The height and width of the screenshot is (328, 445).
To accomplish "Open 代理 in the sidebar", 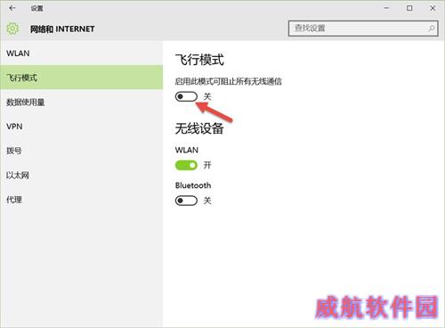I will (82, 200).
